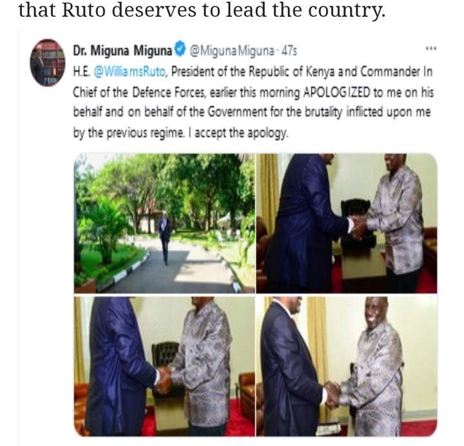Click the 47s tweet timestamp
Viewport: 464px width, 446px height.
[x=289, y=51]
